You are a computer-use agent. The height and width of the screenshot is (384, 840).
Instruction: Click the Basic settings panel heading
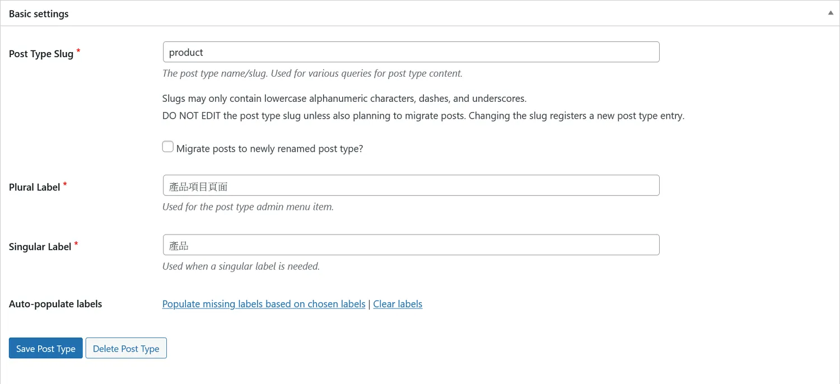pos(39,13)
